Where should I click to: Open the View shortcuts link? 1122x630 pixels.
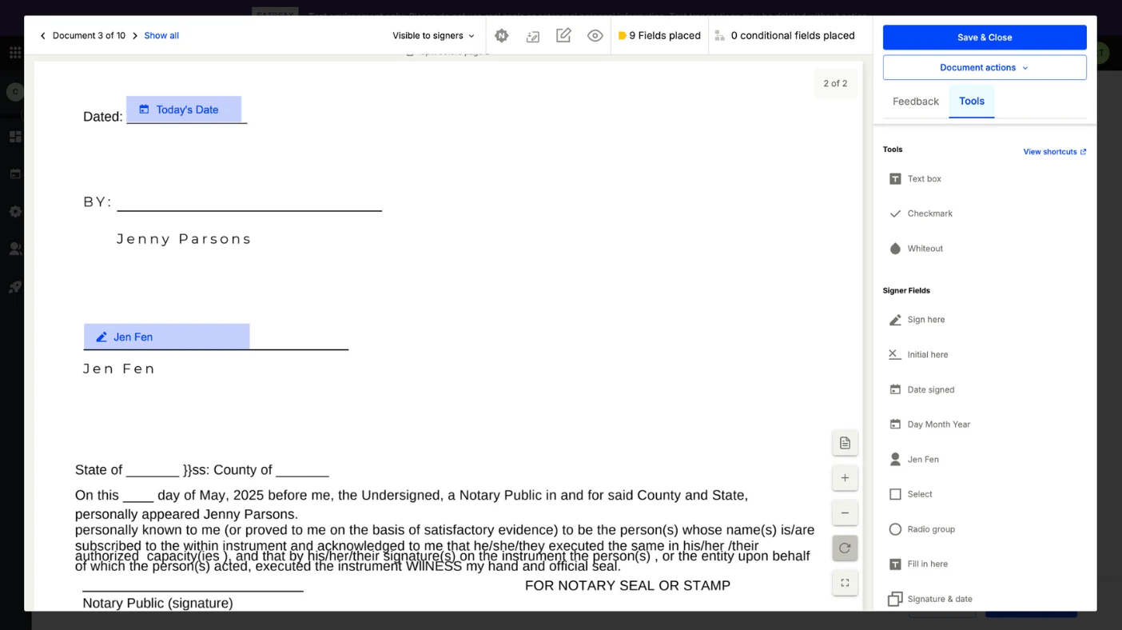pos(1055,152)
